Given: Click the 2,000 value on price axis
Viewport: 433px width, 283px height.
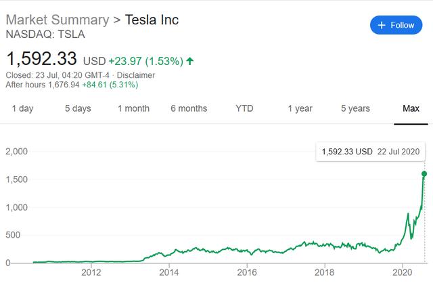Looking at the screenshot, I should [x=16, y=152].
